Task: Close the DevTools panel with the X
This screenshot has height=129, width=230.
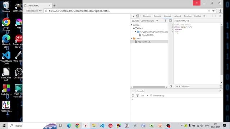Action: 220,16
